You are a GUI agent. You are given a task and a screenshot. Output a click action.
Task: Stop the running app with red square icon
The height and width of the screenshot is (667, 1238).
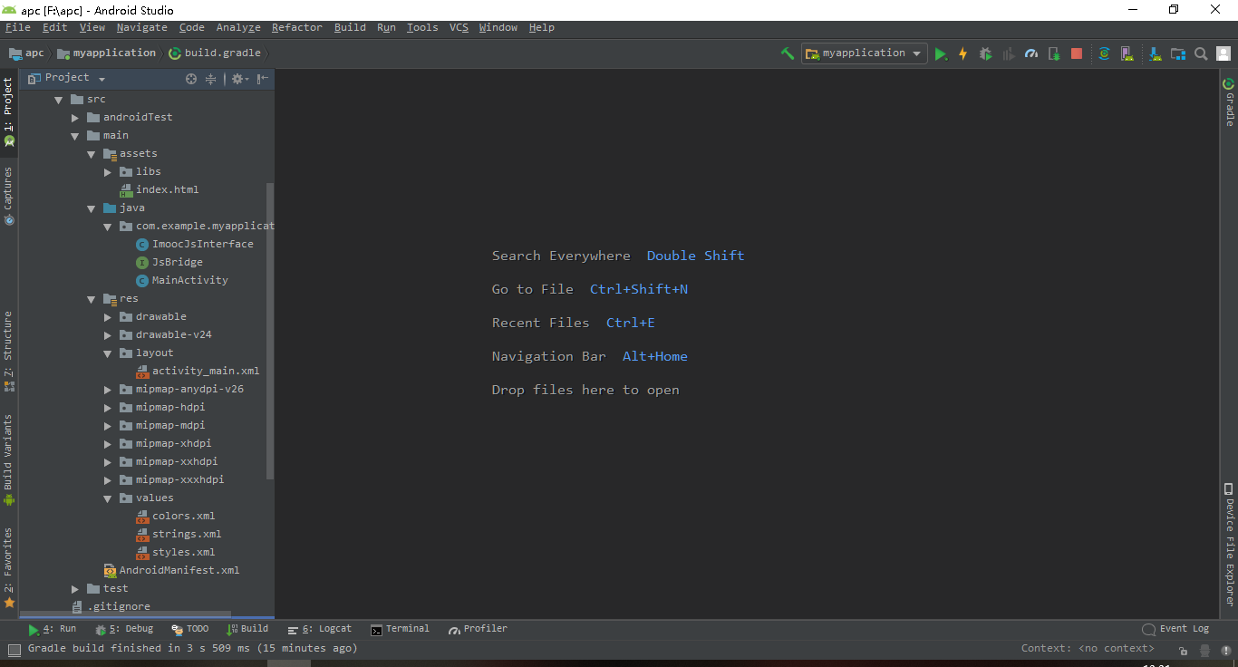[1076, 53]
